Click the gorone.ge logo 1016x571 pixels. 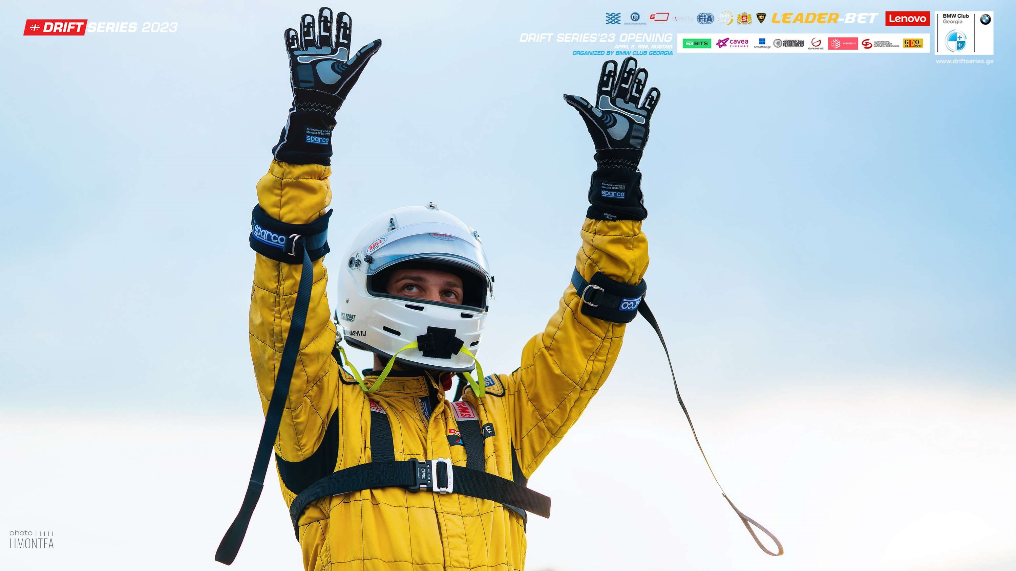point(816,43)
